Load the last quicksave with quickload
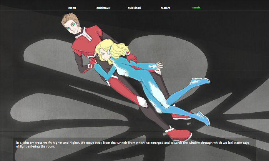The image size is (269, 161). (134, 8)
